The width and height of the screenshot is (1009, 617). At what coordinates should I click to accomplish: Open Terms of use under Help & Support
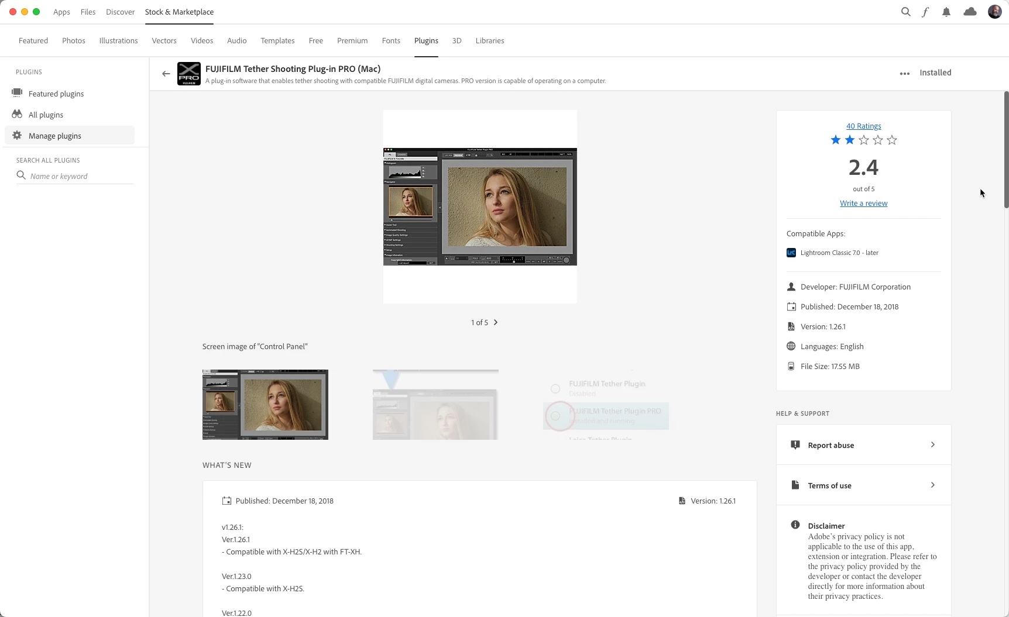(x=864, y=485)
